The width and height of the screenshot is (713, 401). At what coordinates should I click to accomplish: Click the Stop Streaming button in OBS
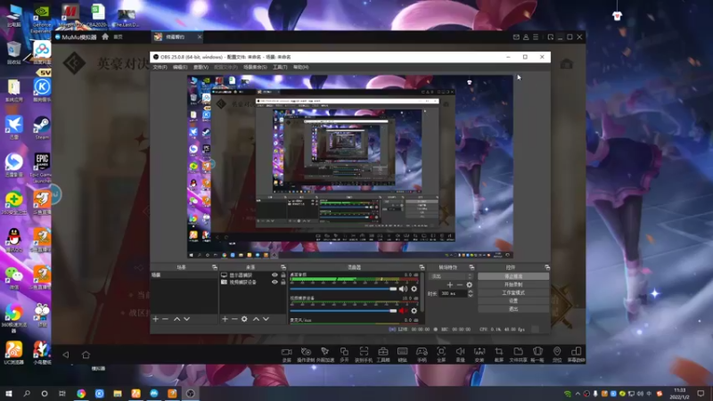click(x=513, y=276)
